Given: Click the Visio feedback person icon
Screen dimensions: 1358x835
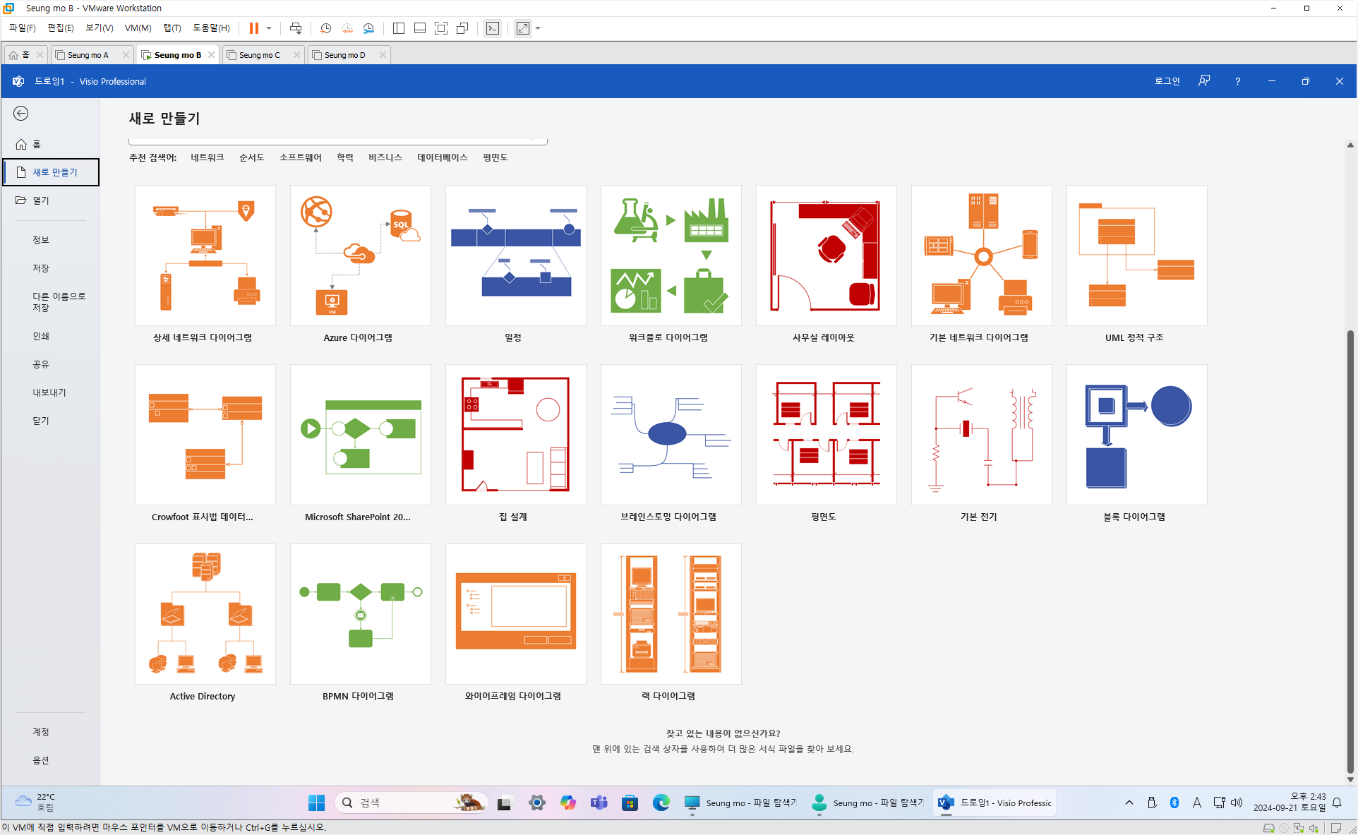Looking at the screenshot, I should (1204, 81).
